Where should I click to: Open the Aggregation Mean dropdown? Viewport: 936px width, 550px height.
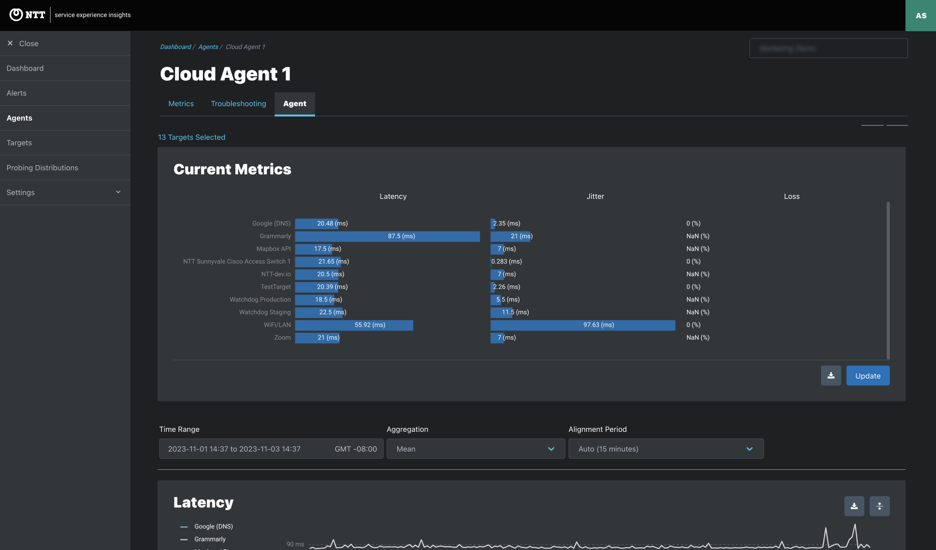point(476,449)
